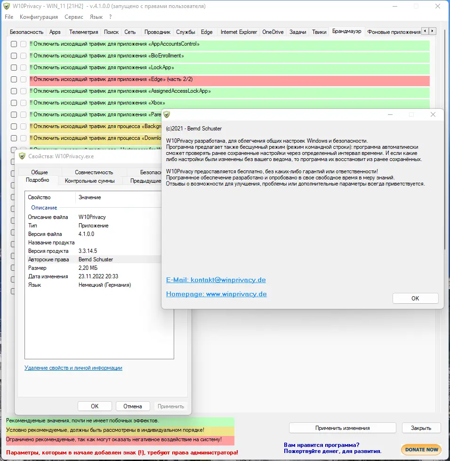Select the Дата изменения 23.11.2022 row
Viewport: 450px width, 461px height.
(94, 276)
